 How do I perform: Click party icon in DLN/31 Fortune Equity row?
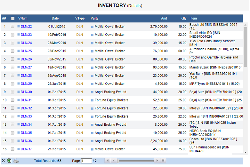[92, 100]
